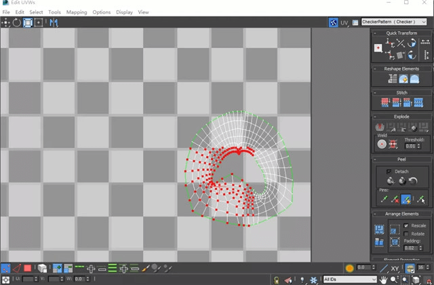Toggle the Detach checkbox in Peel

pyautogui.click(x=389, y=172)
